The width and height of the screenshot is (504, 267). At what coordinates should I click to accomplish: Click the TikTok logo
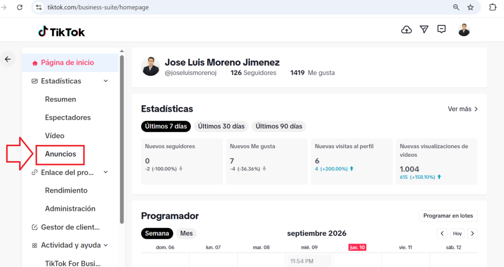(x=62, y=32)
